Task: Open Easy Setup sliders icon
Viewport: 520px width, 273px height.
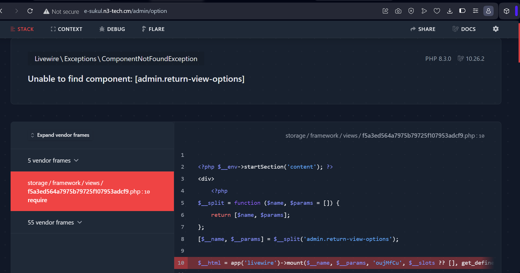Action: 475,11
